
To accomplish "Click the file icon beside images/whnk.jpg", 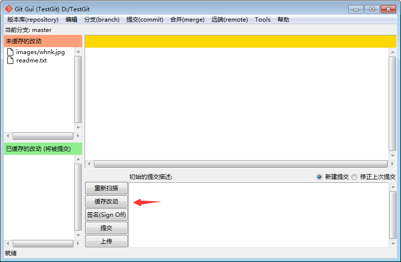I will (10, 52).
